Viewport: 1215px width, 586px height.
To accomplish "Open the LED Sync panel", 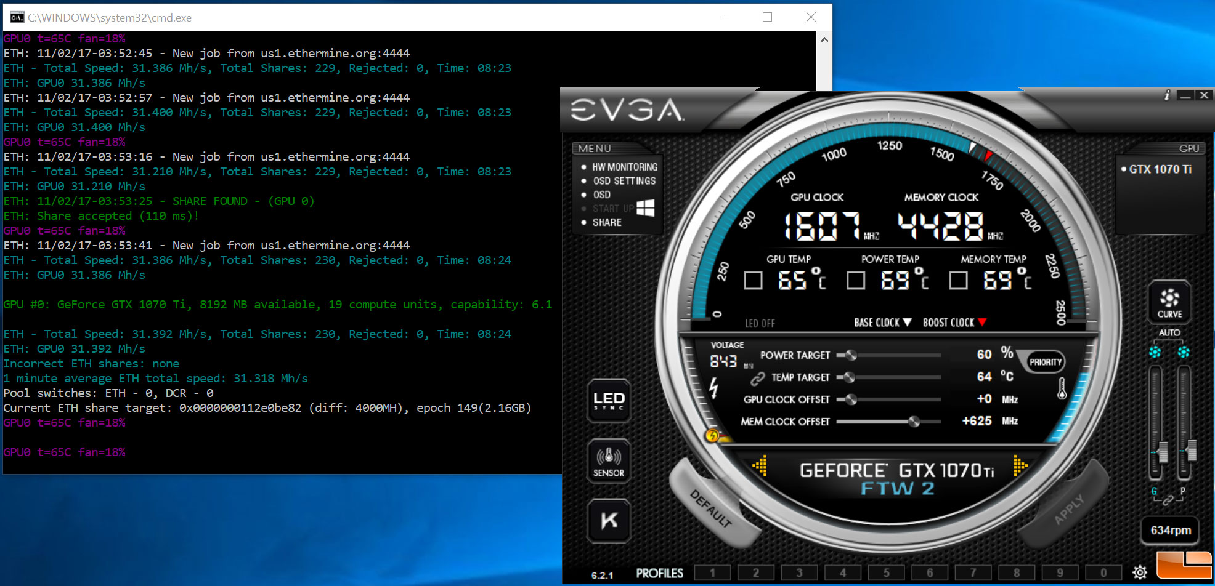I will point(609,401).
